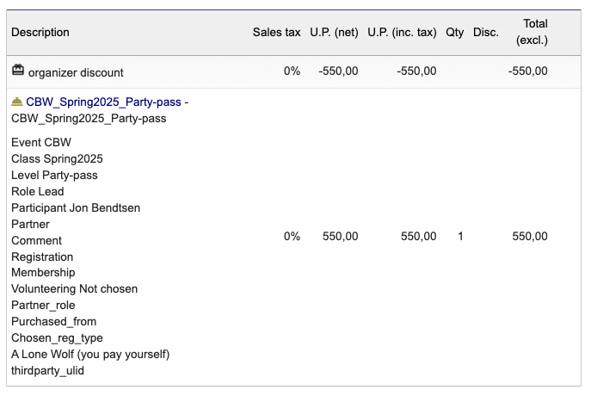
Task: Click the A Lone Wolf (you pay yourself) text
Action: click(x=90, y=355)
